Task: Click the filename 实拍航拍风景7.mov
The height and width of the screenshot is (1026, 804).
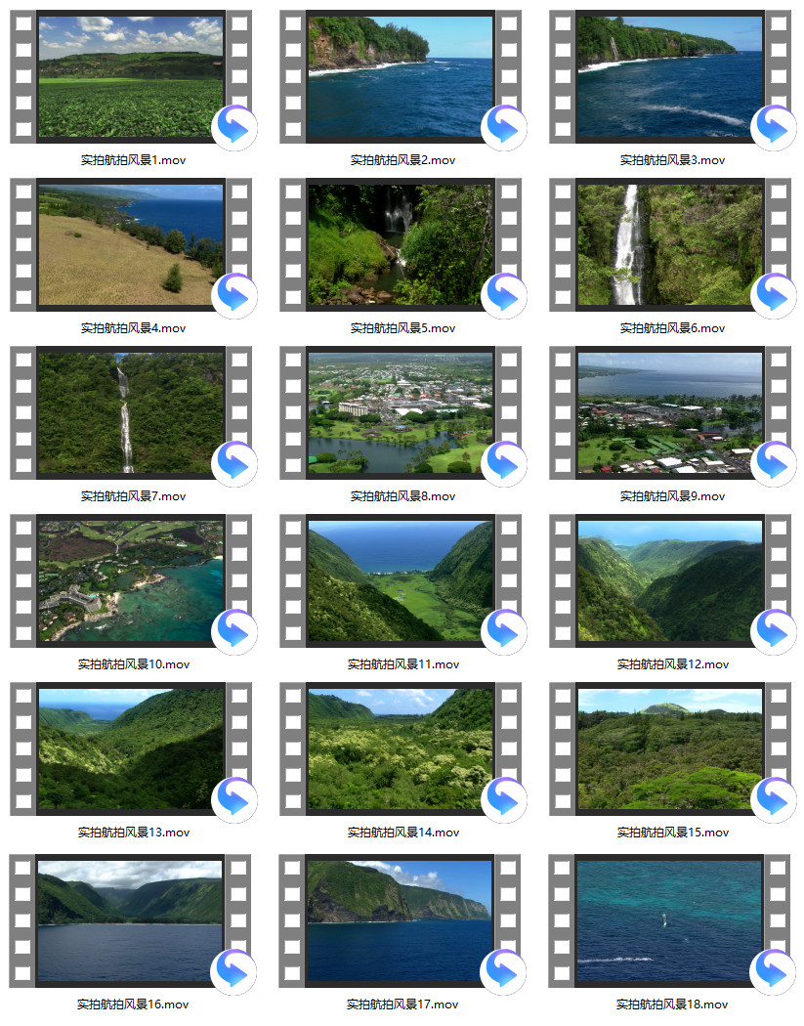Action: (x=134, y=496)
